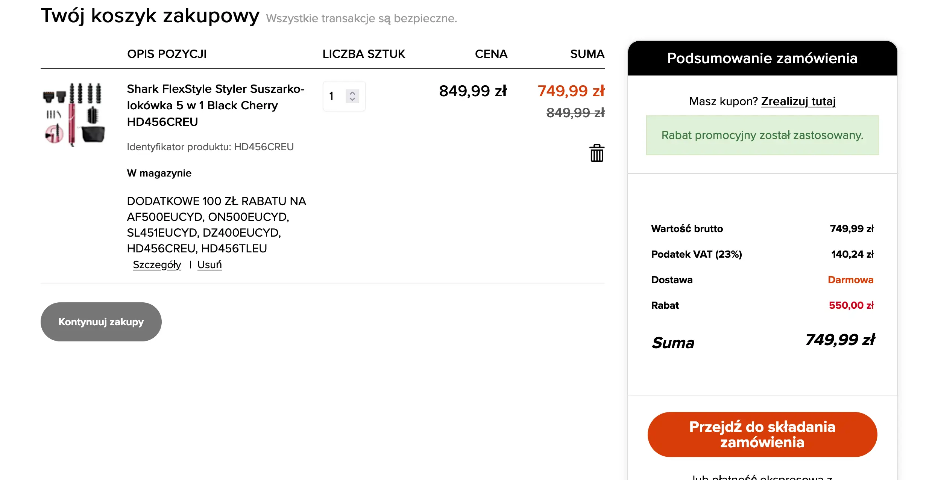This screenshot has width=941, height=480.
Task: Increase quantity with the up arrow
Action: point(352,93)
